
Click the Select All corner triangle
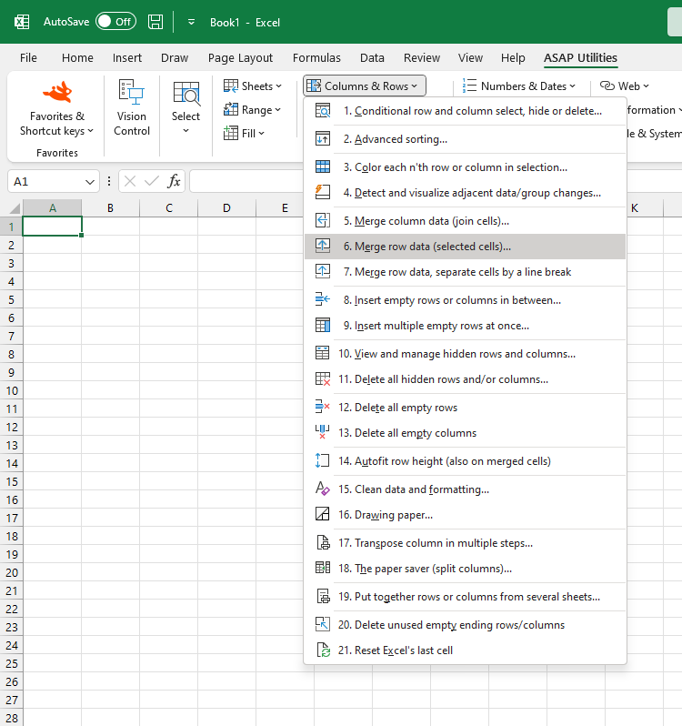[x=15, y=208]
